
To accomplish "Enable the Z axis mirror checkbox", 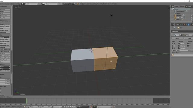I will tap(172, 48).
